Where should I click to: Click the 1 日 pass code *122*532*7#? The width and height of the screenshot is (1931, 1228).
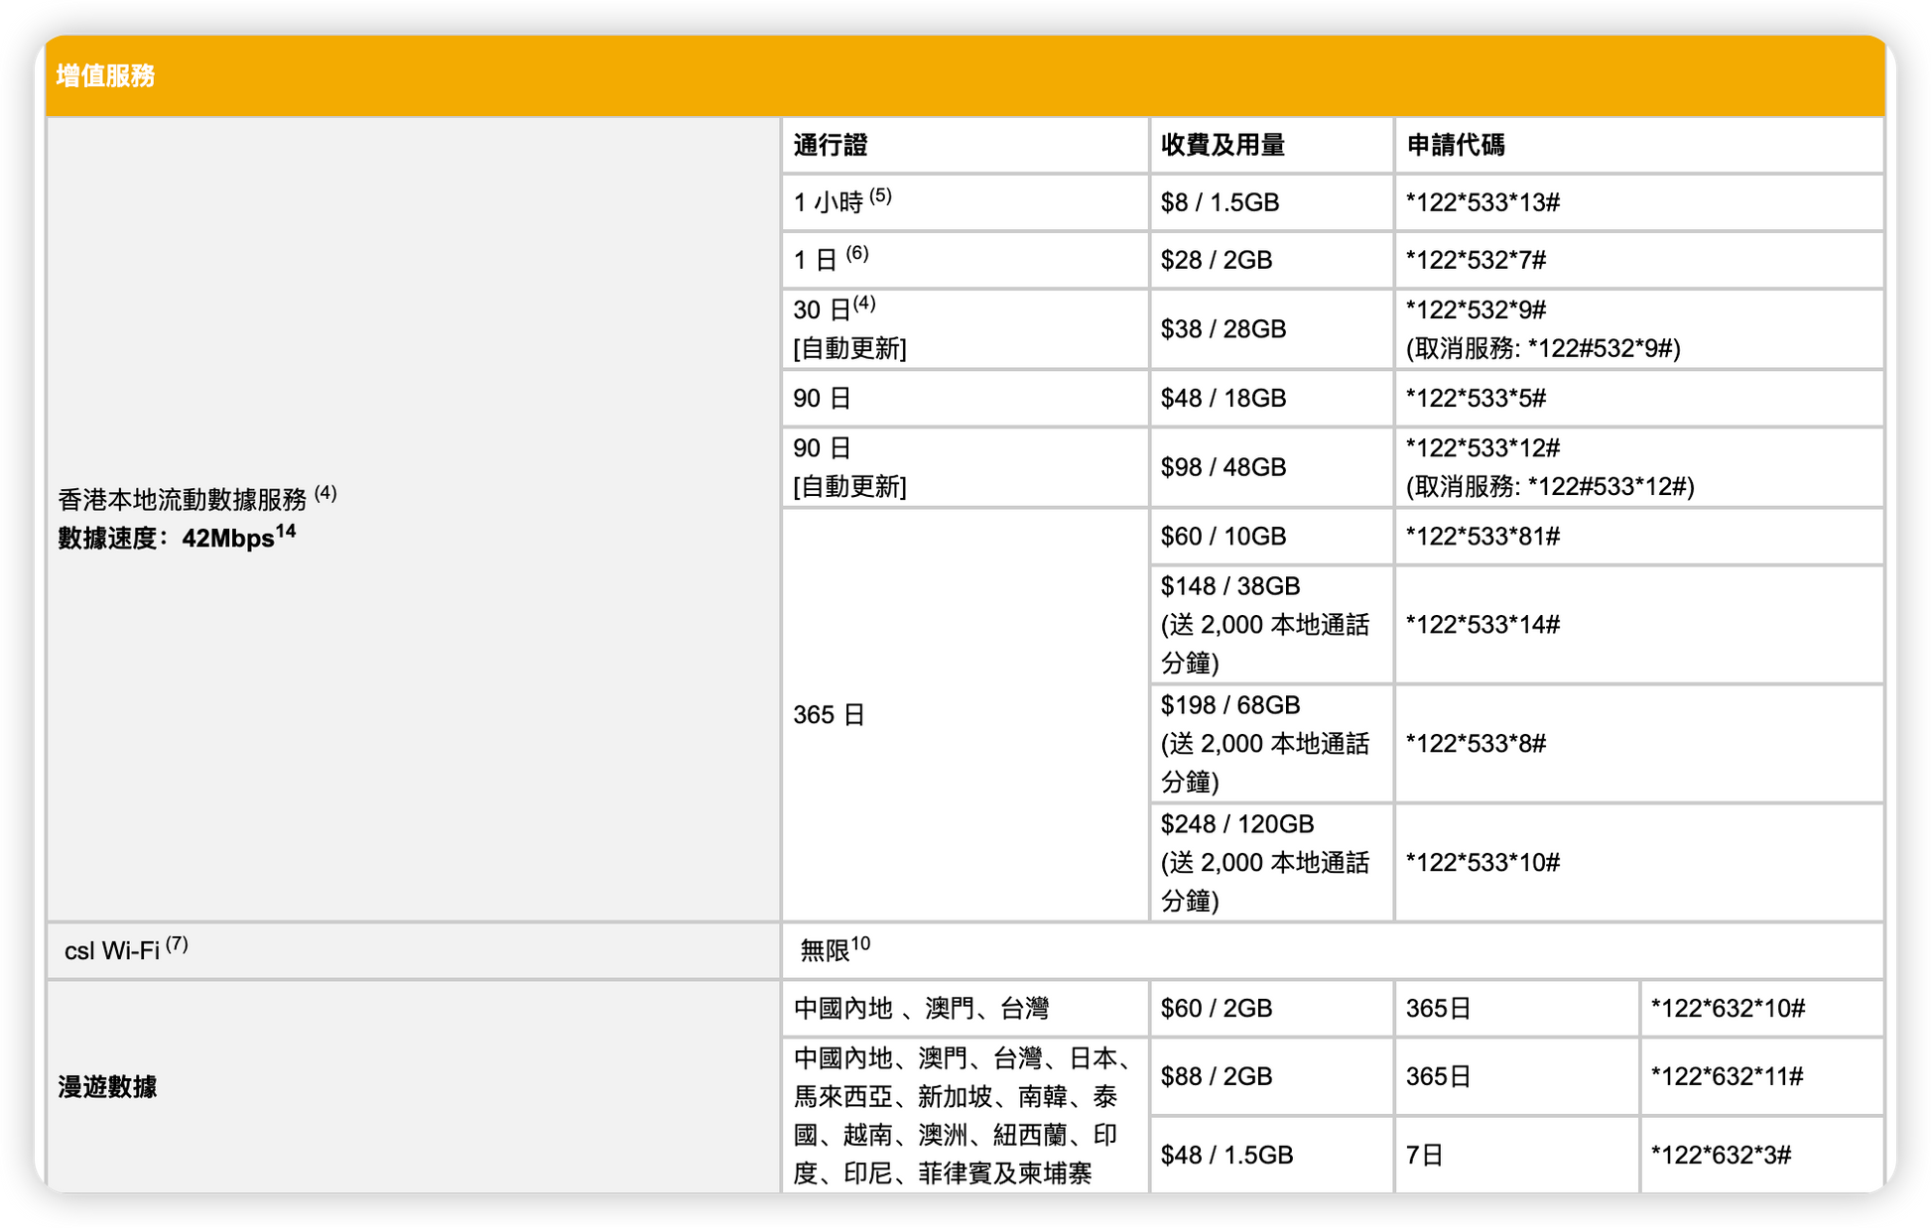click(x=1476, y=261)
